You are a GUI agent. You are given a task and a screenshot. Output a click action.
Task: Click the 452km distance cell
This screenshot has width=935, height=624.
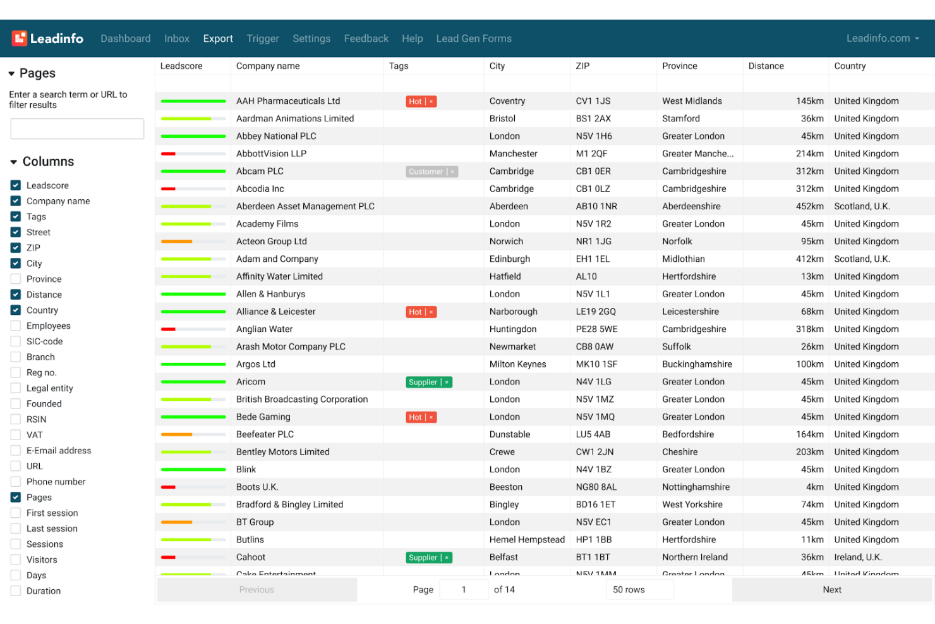[x=810, y=206]
